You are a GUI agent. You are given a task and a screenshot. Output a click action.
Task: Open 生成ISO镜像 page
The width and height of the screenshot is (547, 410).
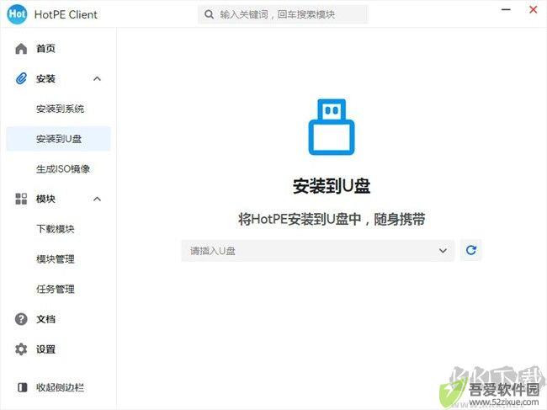click(63, 169)
